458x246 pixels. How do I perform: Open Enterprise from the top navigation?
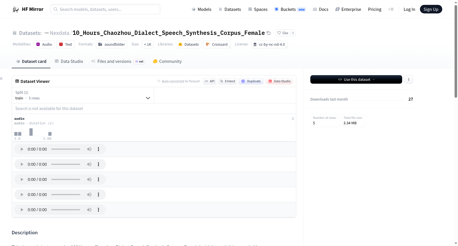348,9
